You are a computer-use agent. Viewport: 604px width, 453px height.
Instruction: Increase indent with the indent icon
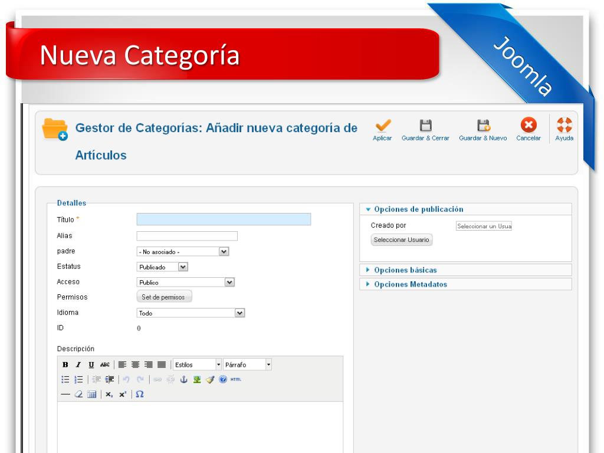tap(109, 379)
